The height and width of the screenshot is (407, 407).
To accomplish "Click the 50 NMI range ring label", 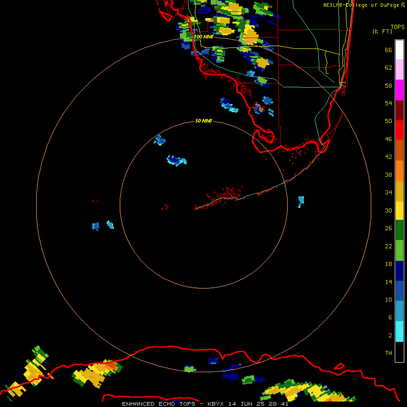I will pos(203,121).
